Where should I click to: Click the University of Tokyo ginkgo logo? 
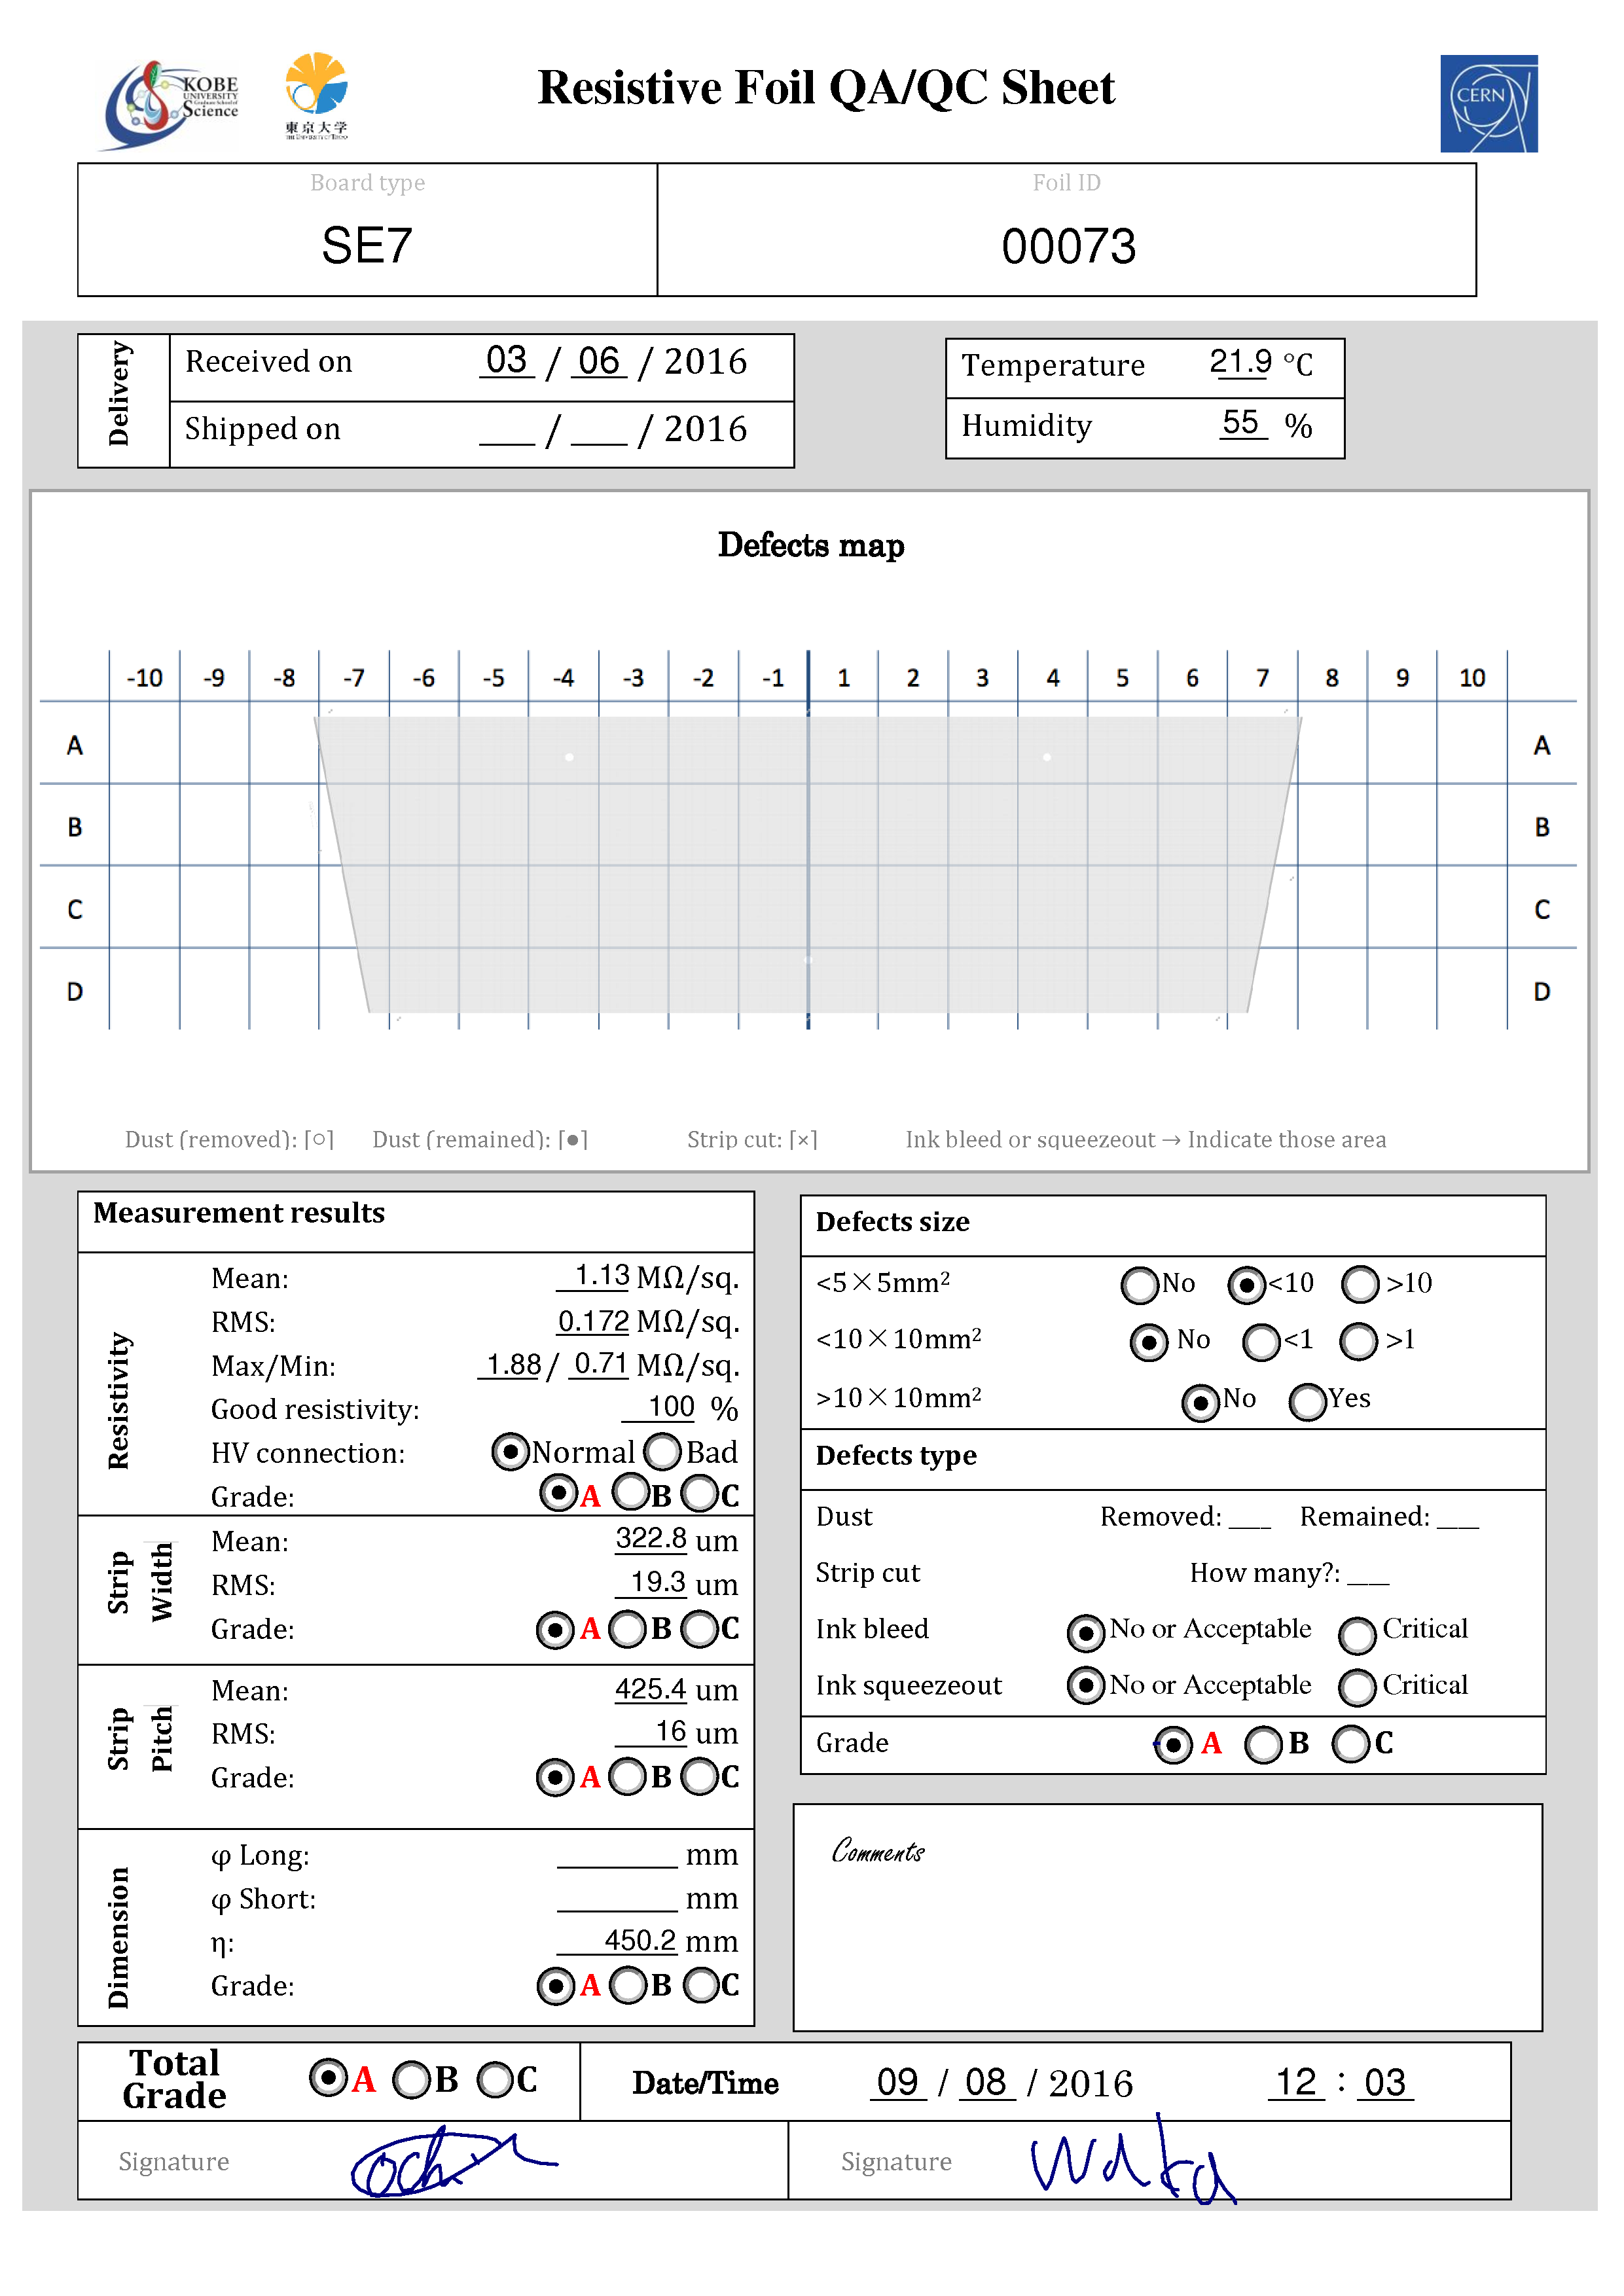tap(316, 95)
